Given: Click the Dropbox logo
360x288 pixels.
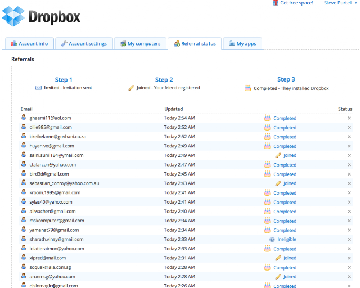Looking at the screenshot, I should (x=41, y=16).
